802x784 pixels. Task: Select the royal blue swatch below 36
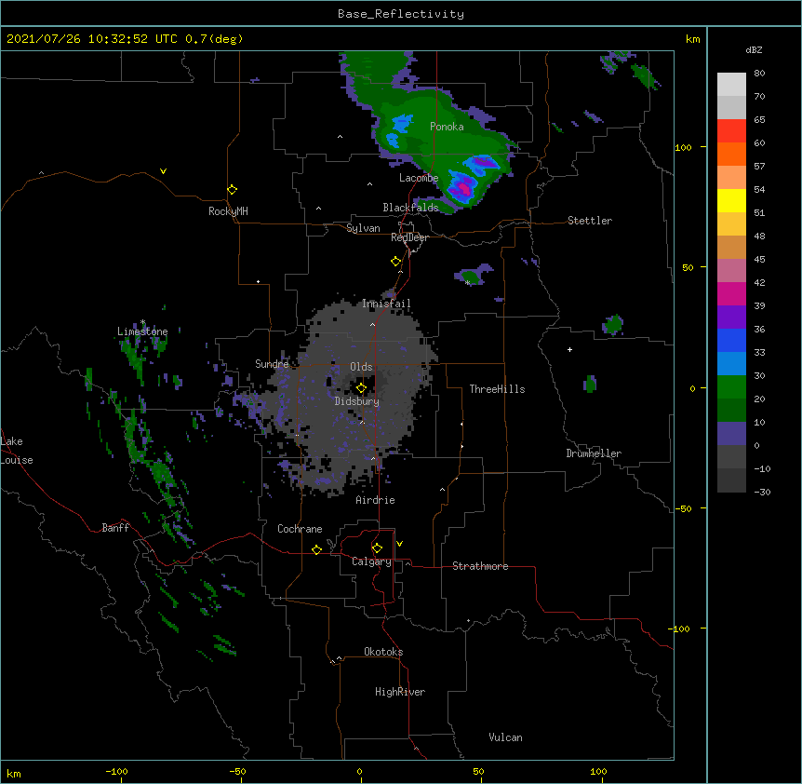[x=731, y=340]
